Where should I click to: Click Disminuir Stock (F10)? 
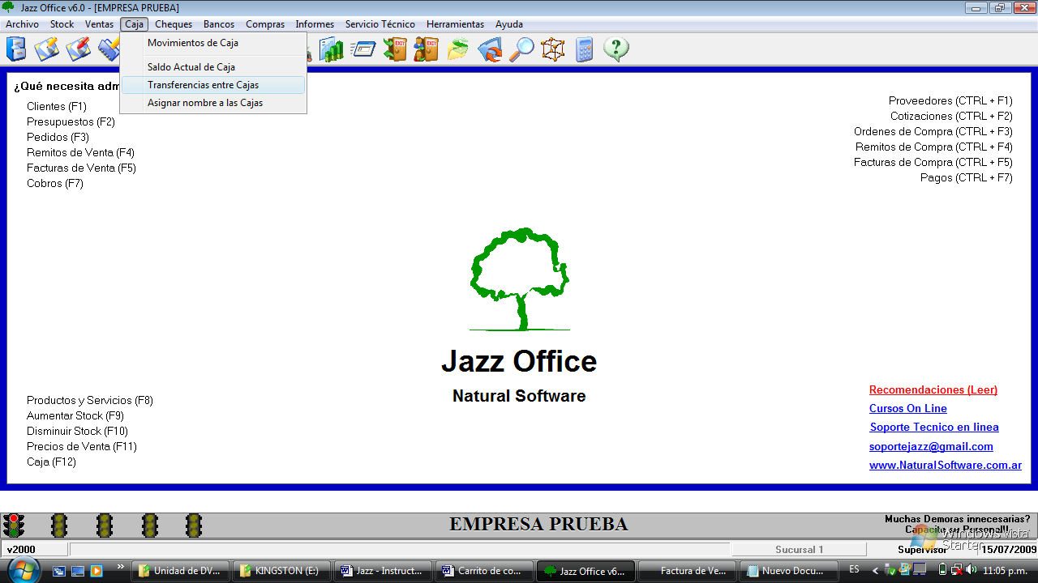tap(77, 431)
